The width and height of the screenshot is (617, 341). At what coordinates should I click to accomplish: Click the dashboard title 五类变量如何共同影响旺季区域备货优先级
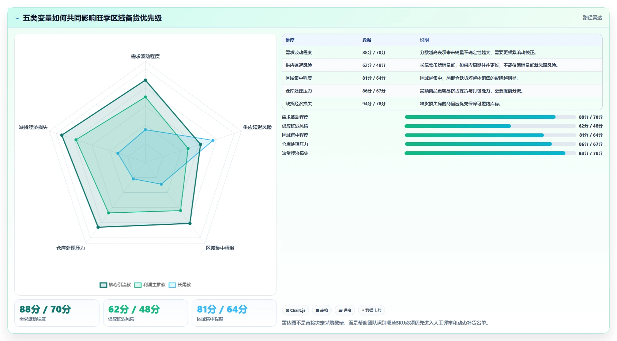pos(92,18)
